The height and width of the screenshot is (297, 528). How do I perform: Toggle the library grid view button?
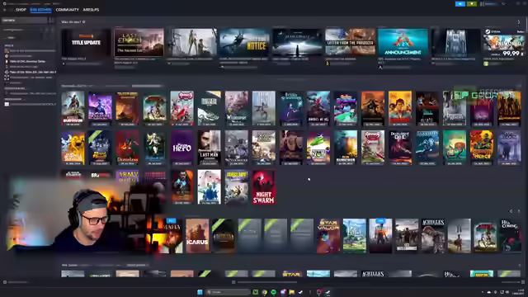[x=51, y=21]
